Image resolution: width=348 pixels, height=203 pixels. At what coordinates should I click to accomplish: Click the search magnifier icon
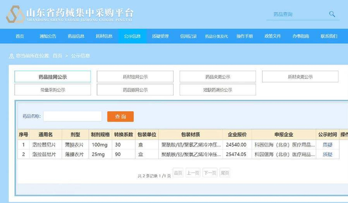coord(332,14)
